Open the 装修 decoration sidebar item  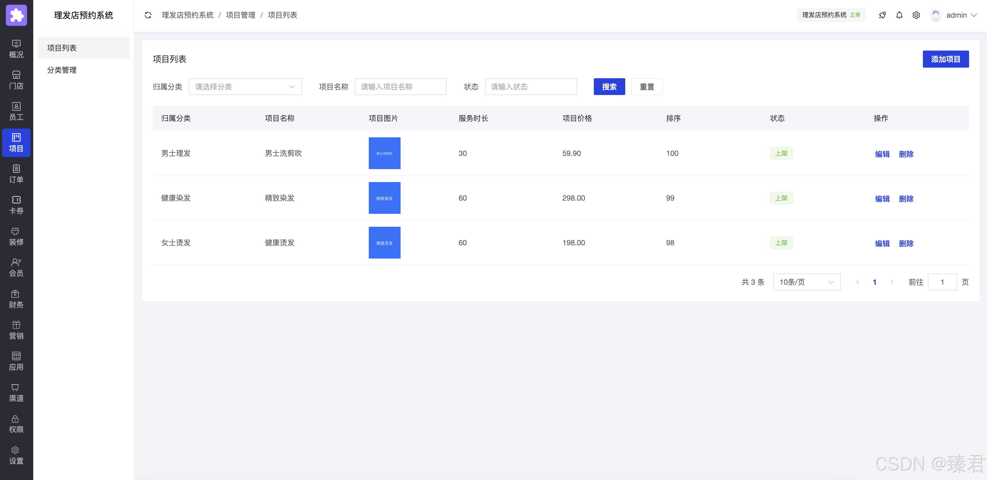(x=16, y=236)
